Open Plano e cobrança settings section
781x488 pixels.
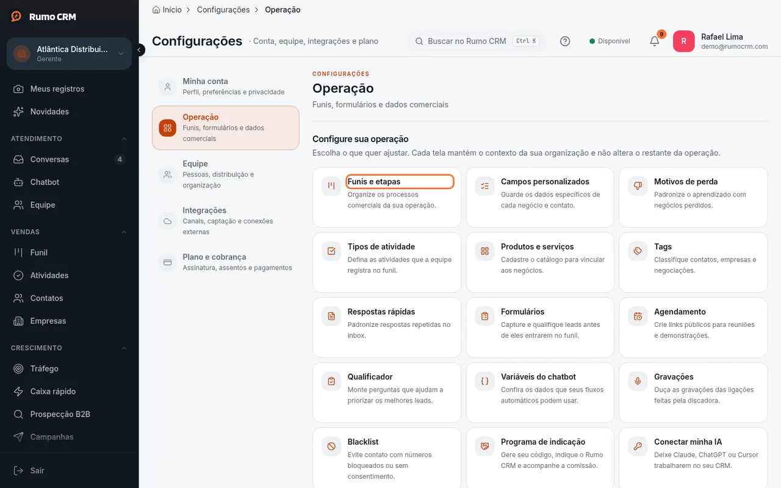click(226, 262)
